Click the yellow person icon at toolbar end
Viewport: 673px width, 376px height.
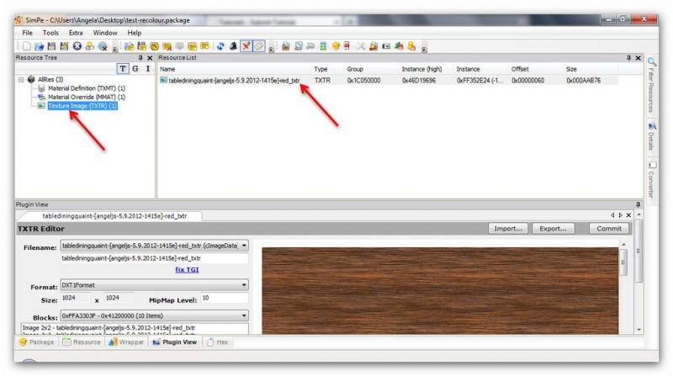pyautogui.click(x=411, y=46)
